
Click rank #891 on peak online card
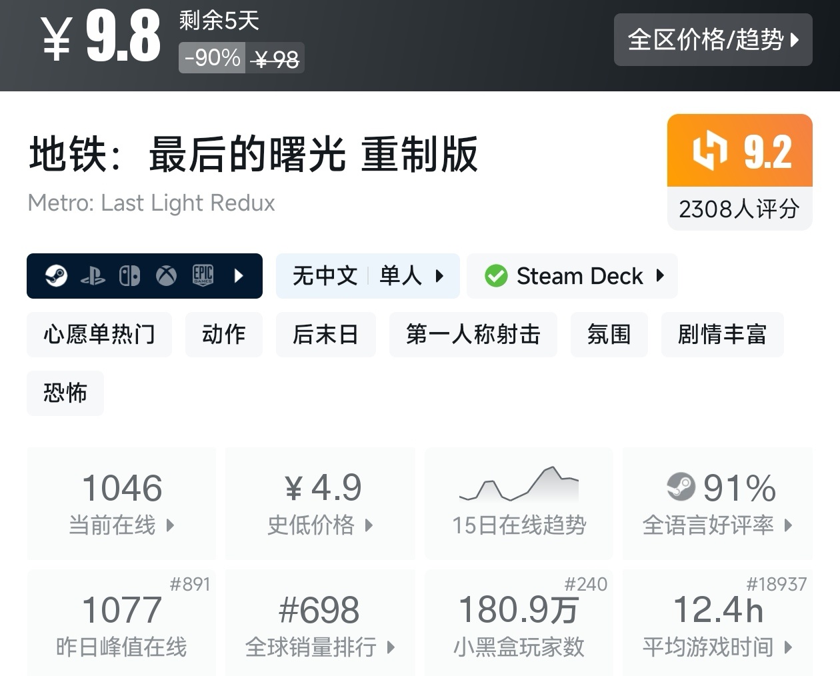tap(190, 585)
